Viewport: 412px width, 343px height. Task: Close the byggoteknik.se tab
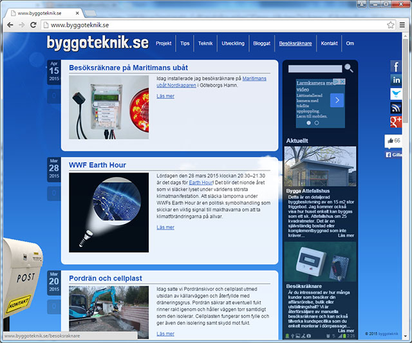click(x=77, y=13)
